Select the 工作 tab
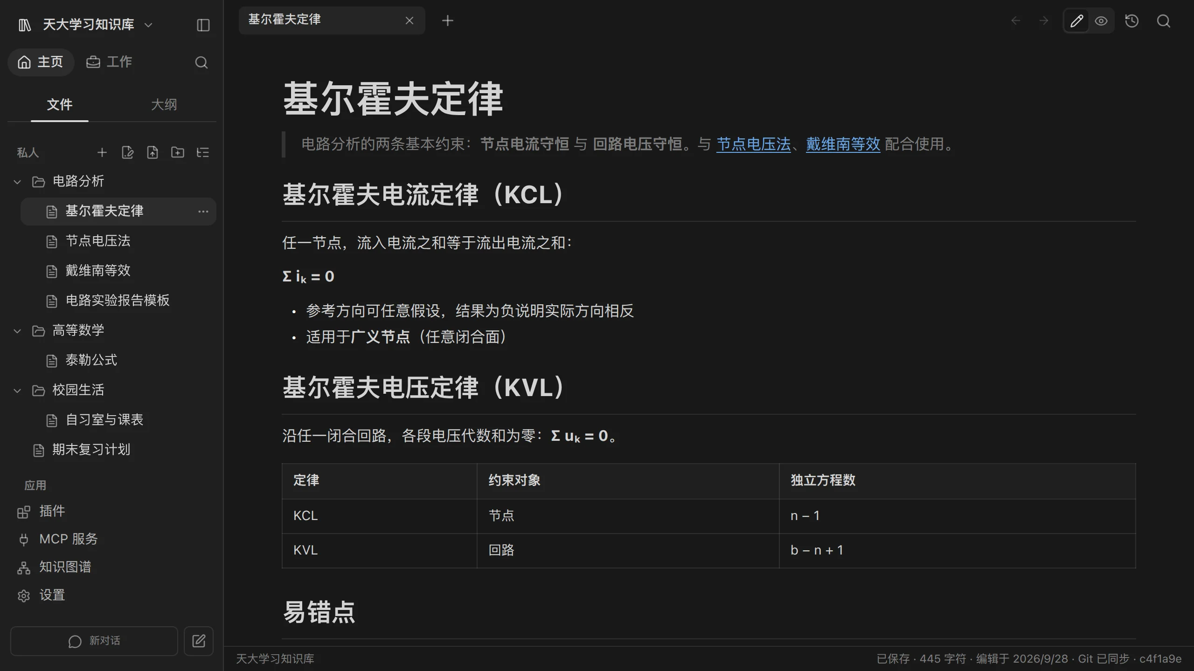This screenshot has height=671, width=1194. pos(109,62)
